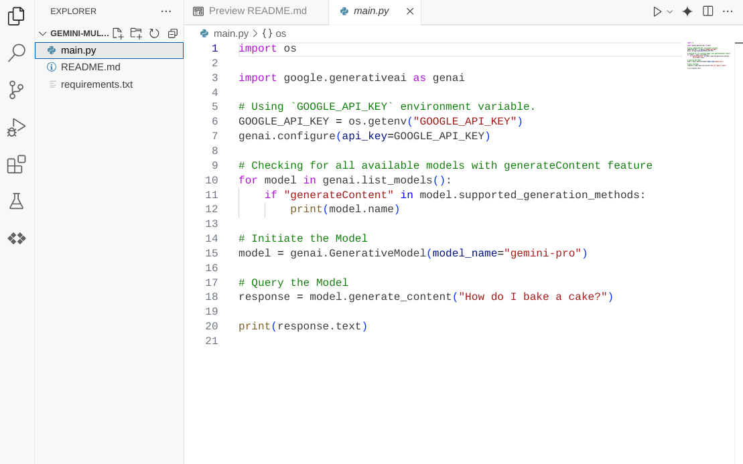Viewport: 743px width, 464px height.
Task: Open the Search view
Action: pos(17,53)
